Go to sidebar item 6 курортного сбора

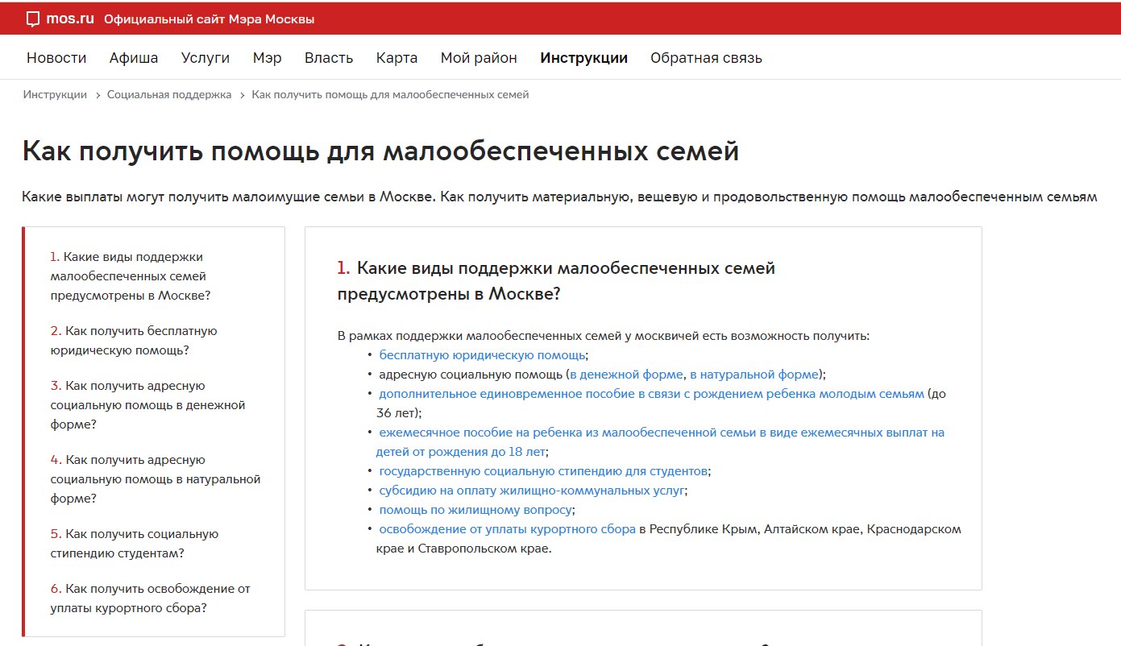pos(150,598)
